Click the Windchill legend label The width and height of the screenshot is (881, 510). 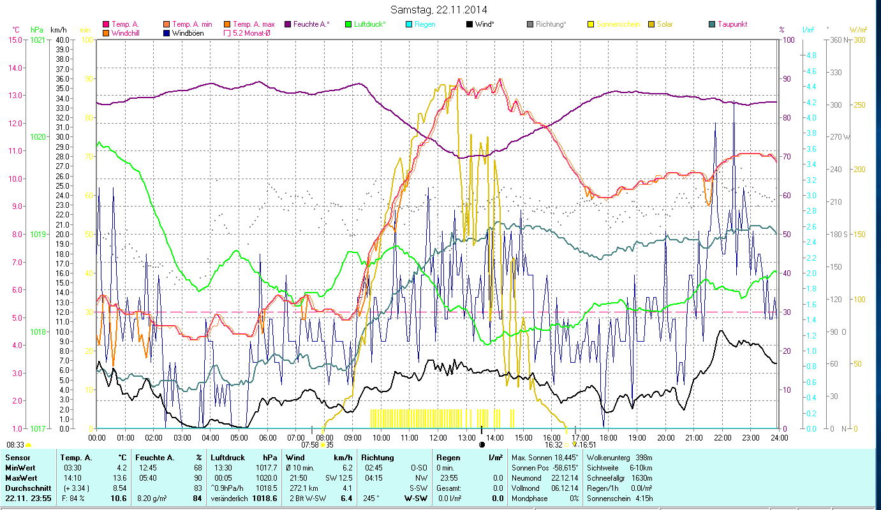click(126, 33)
